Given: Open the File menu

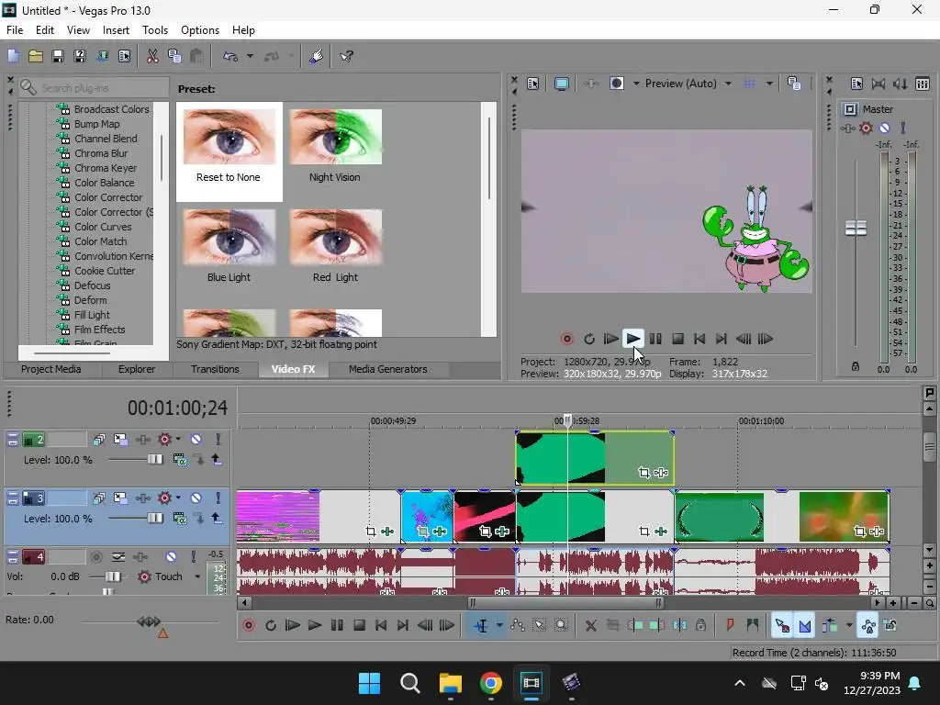Looking at the screenshot, I should click(15, 30).
